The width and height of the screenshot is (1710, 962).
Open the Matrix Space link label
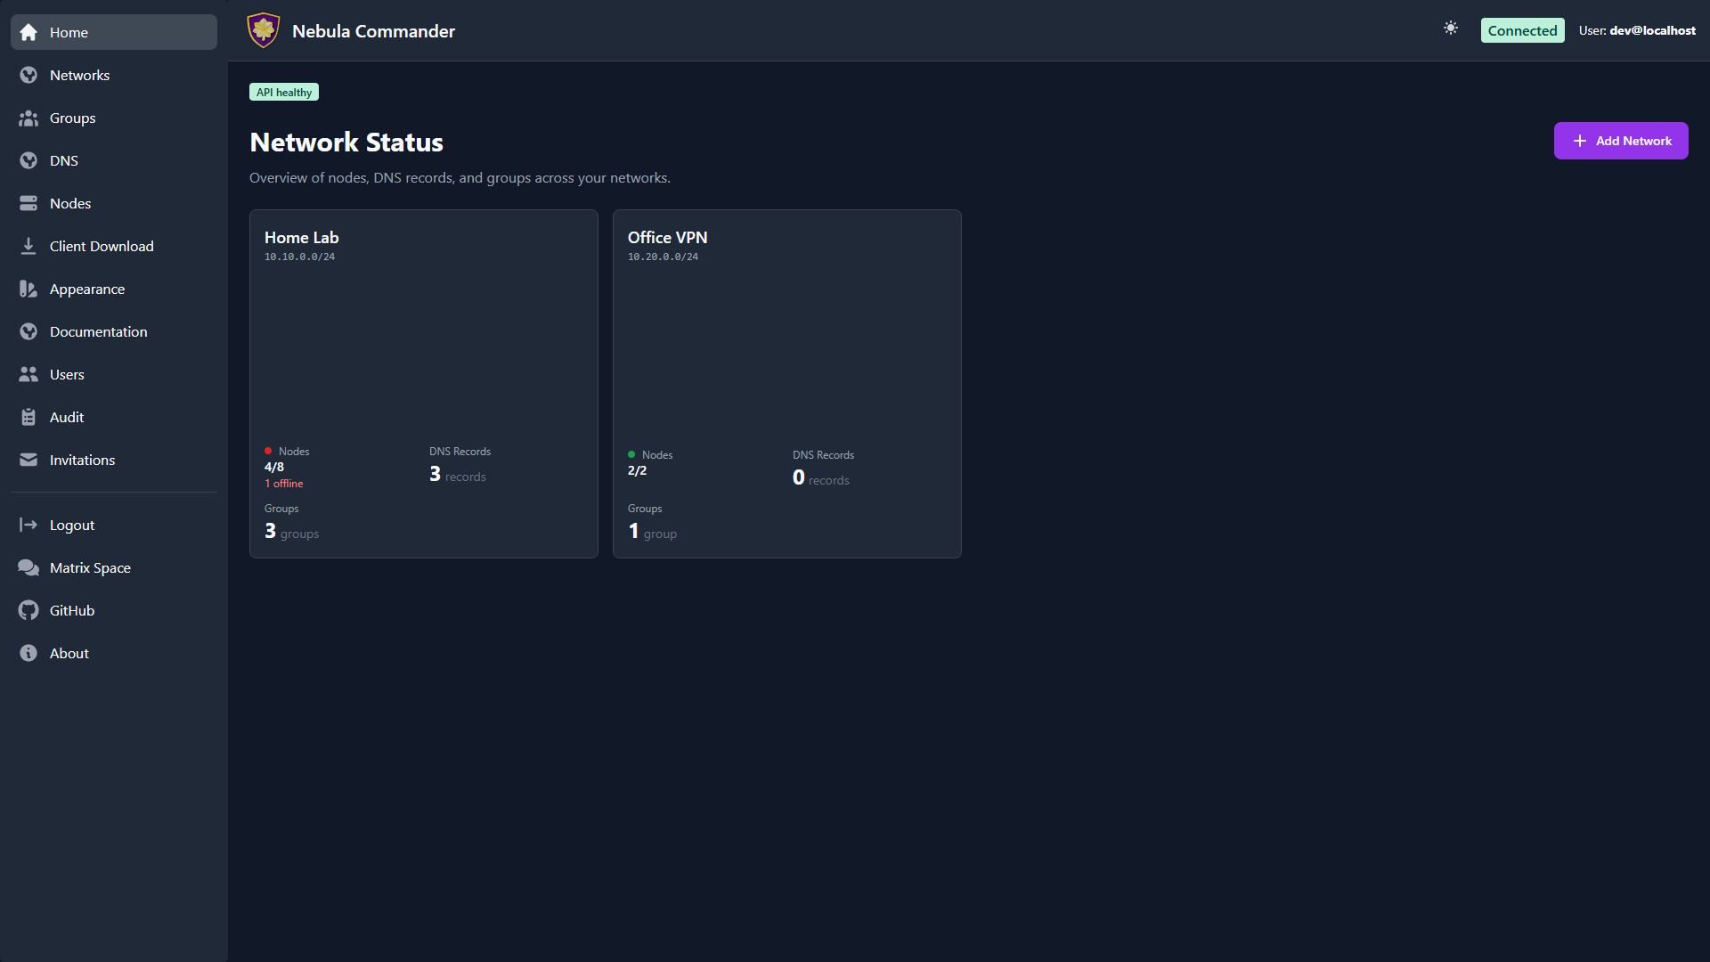[x=90, y=567]
